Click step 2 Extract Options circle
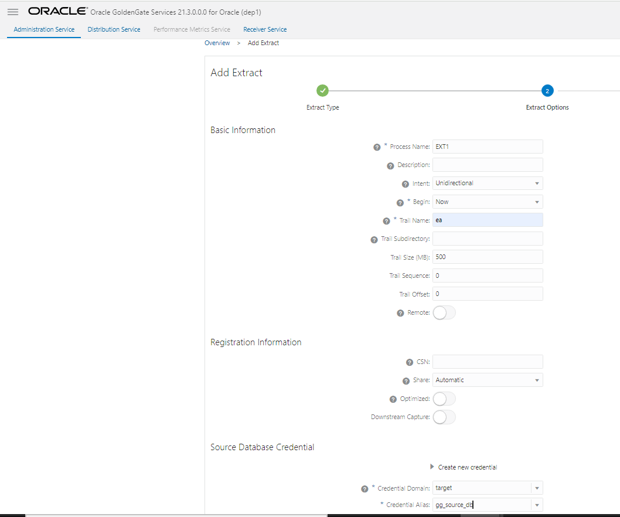620x517 pixels. click(547, 91)
